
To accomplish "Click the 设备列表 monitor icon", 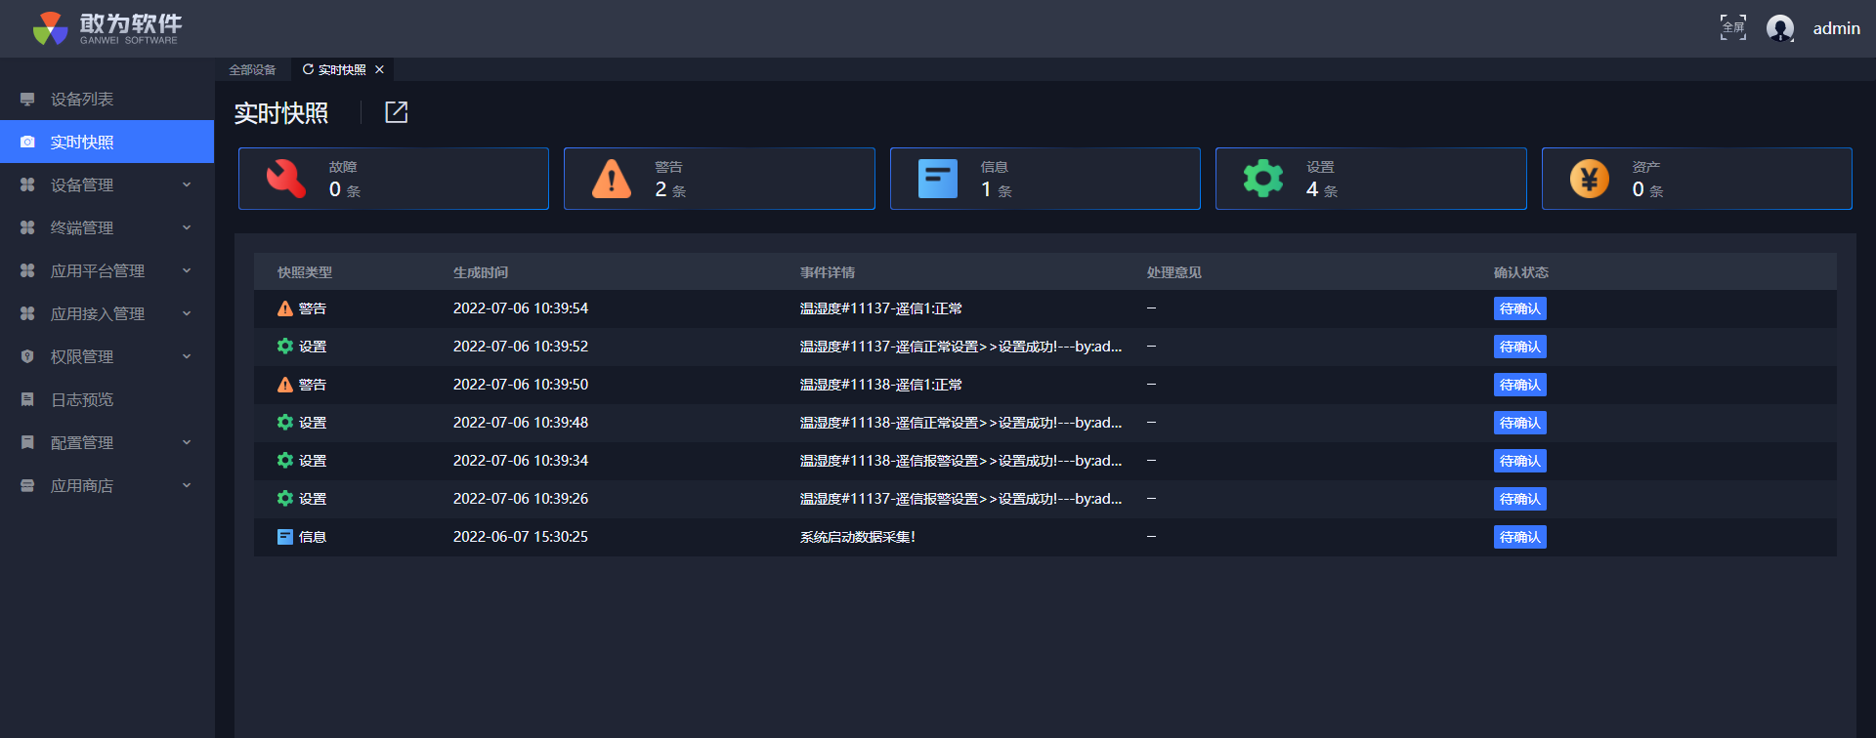I will point(27,99).
